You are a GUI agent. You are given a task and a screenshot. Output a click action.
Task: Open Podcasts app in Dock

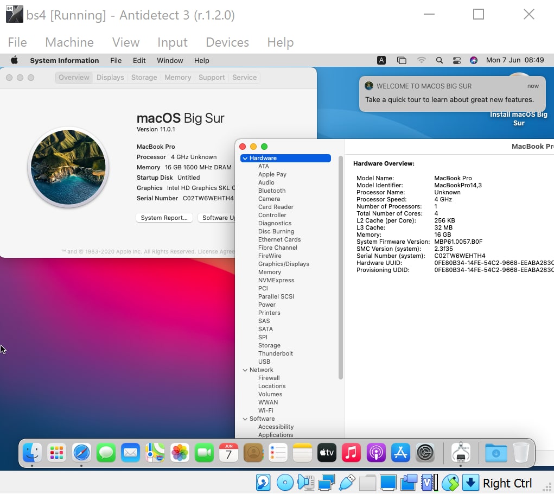click(x=376, y=452)
